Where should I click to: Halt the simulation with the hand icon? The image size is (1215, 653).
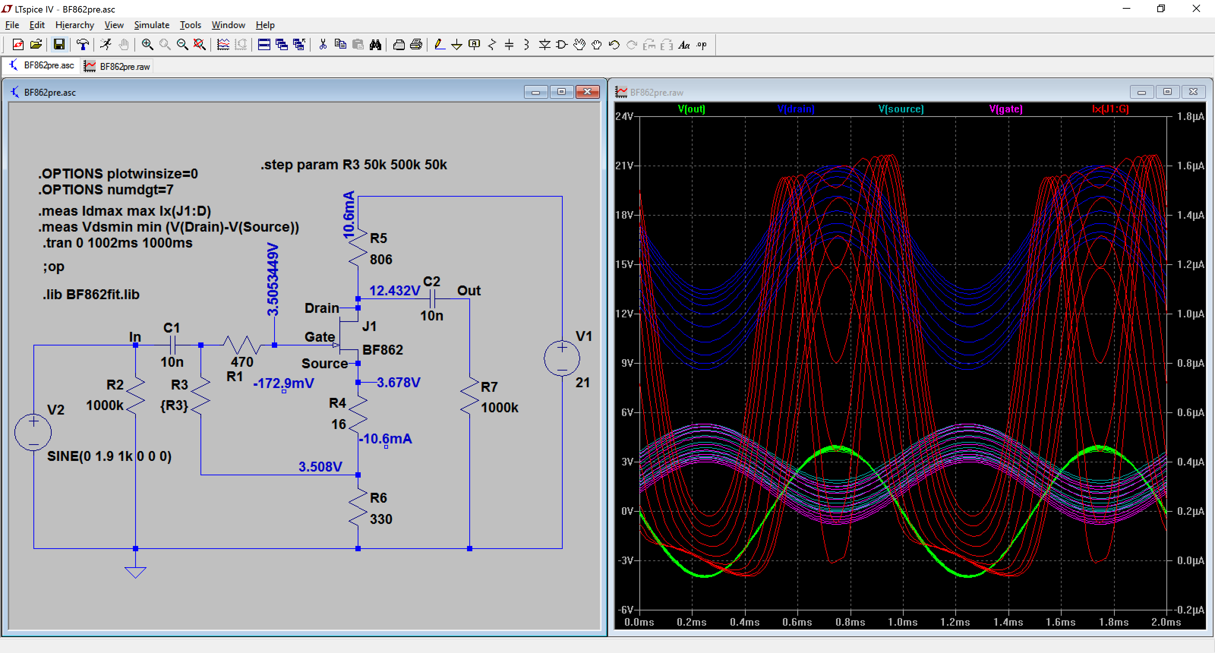[x=123, y=45]
